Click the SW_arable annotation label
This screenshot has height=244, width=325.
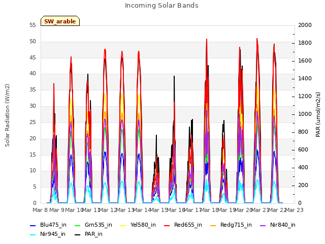[x=60, y=21]
